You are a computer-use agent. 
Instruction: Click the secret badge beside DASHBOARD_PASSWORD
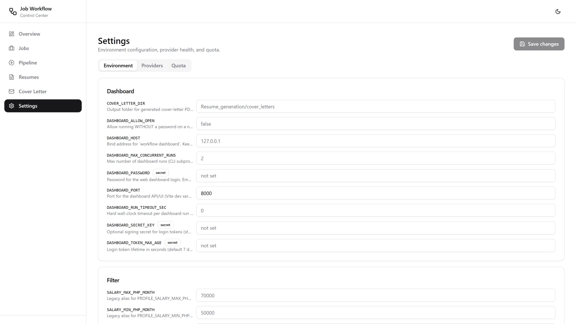(160, 173)
